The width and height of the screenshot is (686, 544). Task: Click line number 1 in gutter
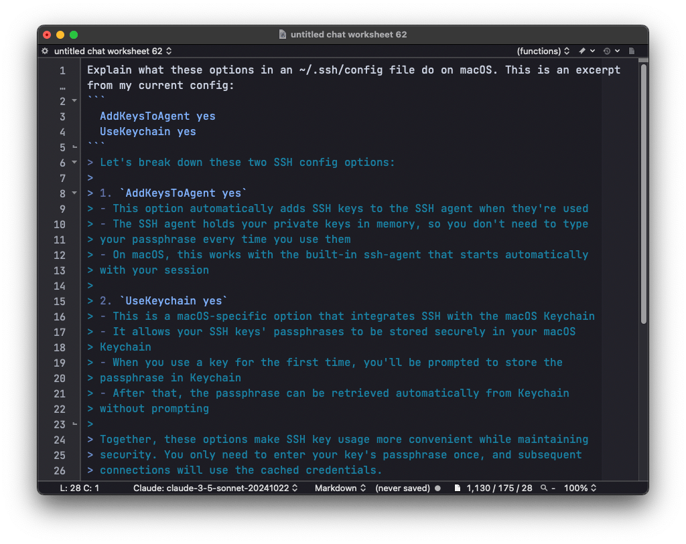click(62, 71)
